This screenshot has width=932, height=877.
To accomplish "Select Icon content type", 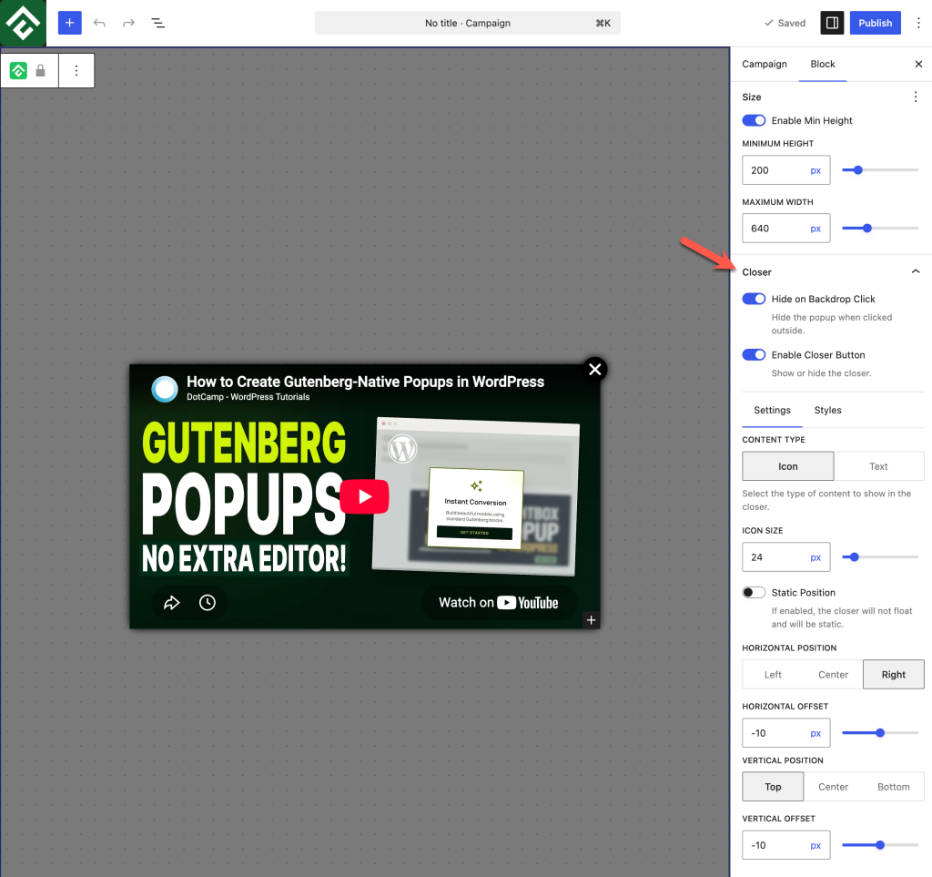I will [787, 466].
